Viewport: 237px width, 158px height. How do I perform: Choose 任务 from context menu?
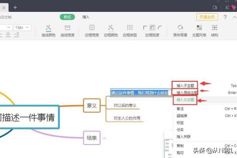(205, 130)
